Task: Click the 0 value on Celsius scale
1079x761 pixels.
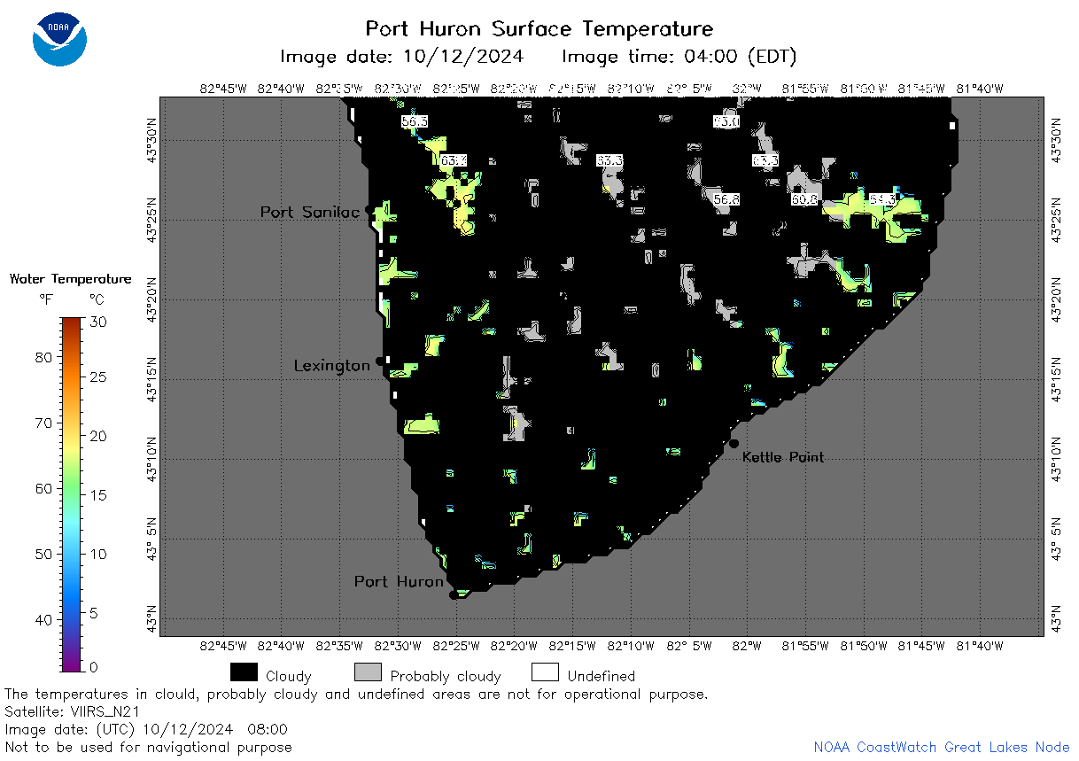Action: coord(95,667)
